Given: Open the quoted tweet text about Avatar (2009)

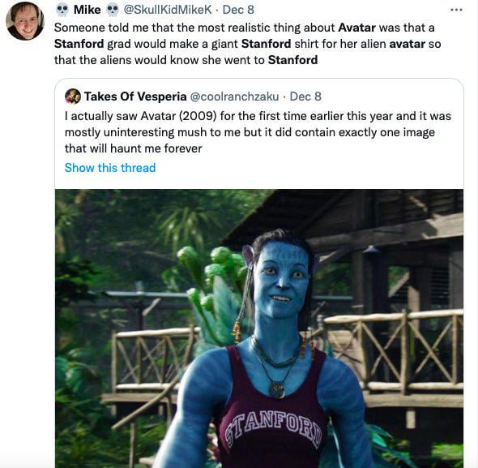Looking at the screenshot, I should 258,132.
